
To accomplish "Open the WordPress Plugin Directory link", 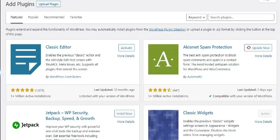I will click(167, 29).
